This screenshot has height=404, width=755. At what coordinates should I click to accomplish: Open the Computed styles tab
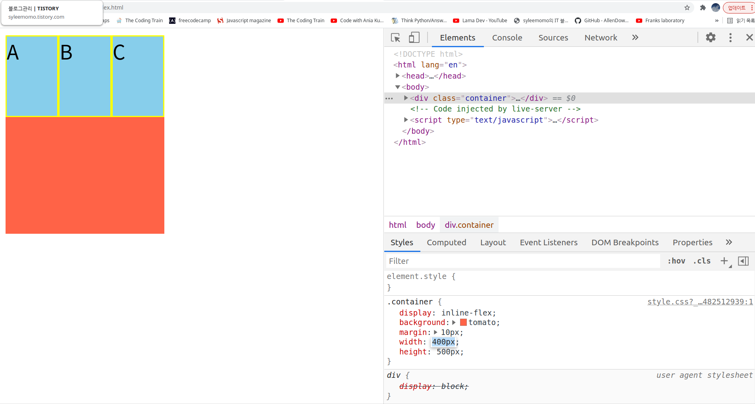(x=447, y=242)
